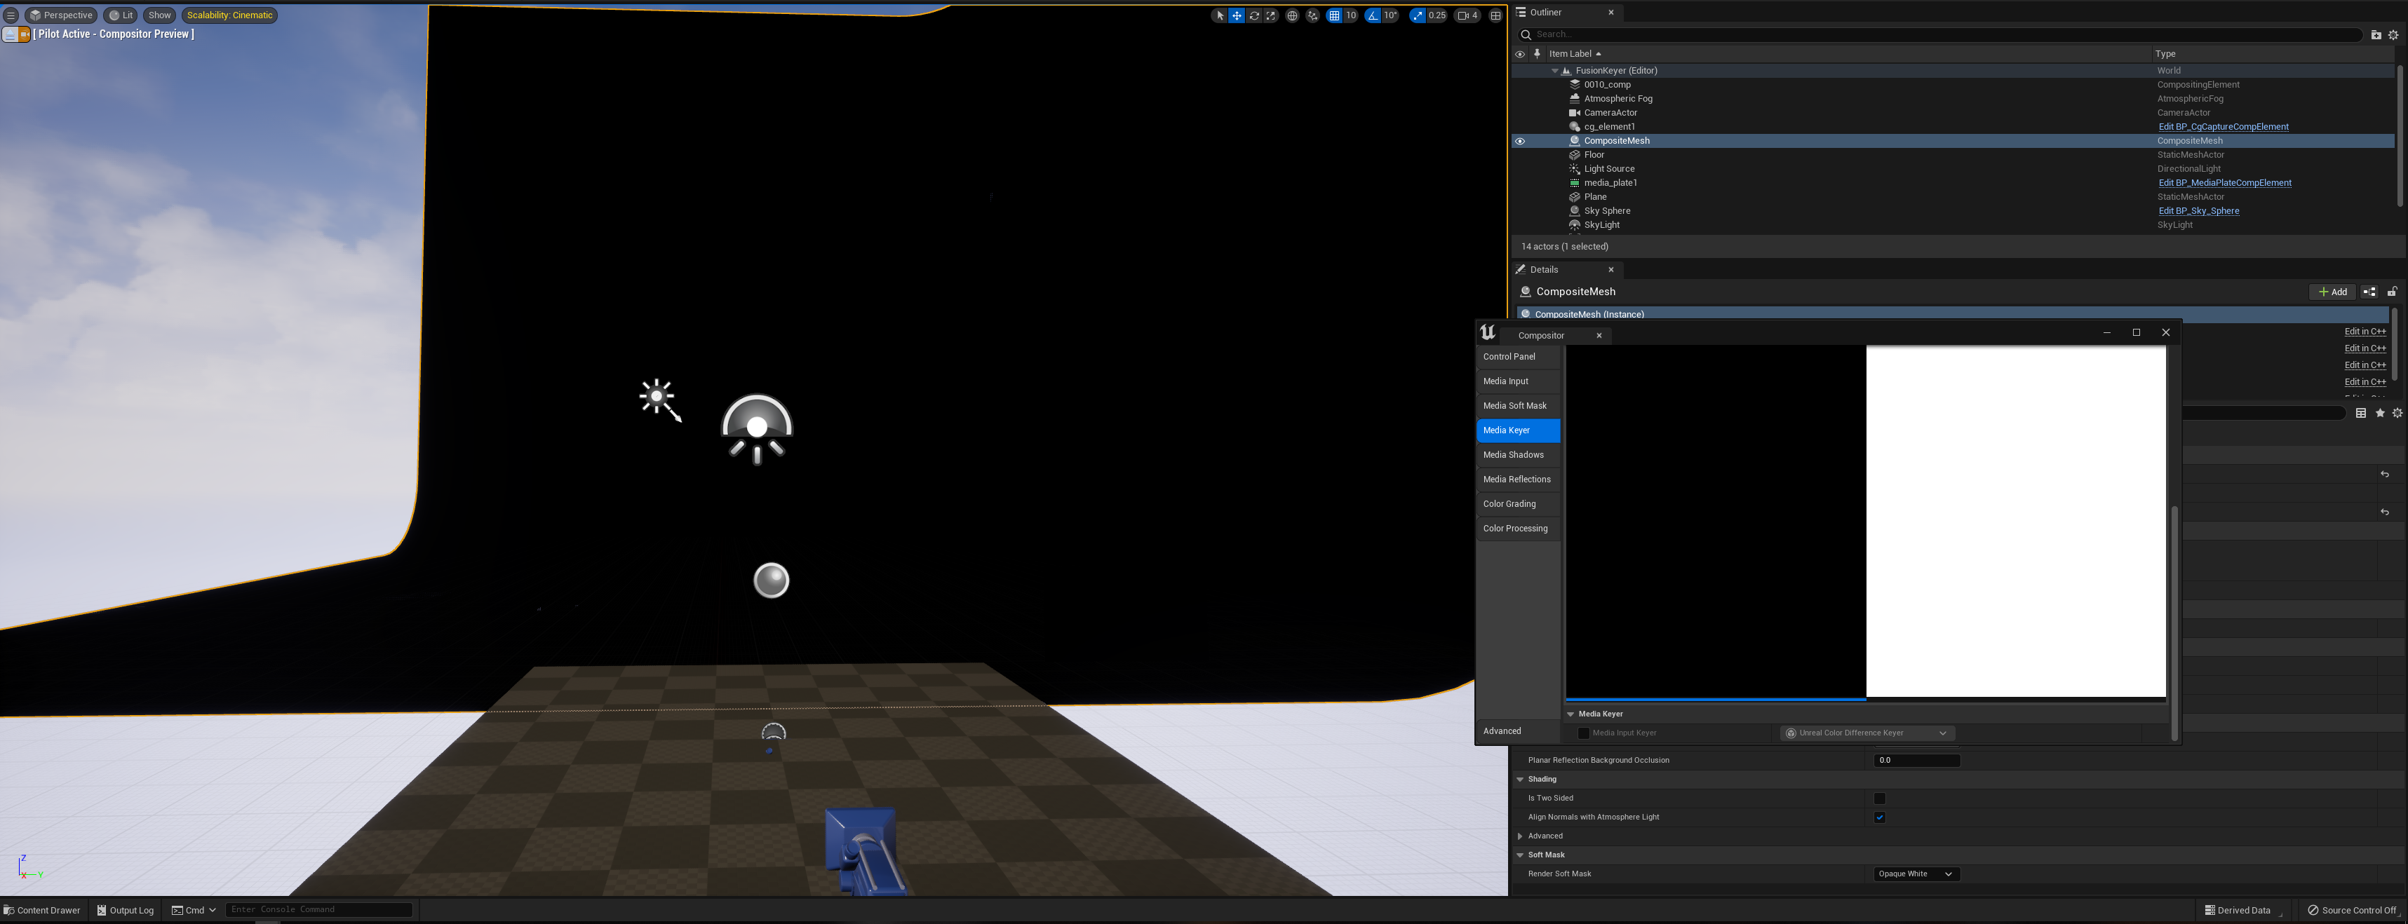Toggle grid snapping icon
This screenshot has height=924, width=2408.
coord(1334,15)
